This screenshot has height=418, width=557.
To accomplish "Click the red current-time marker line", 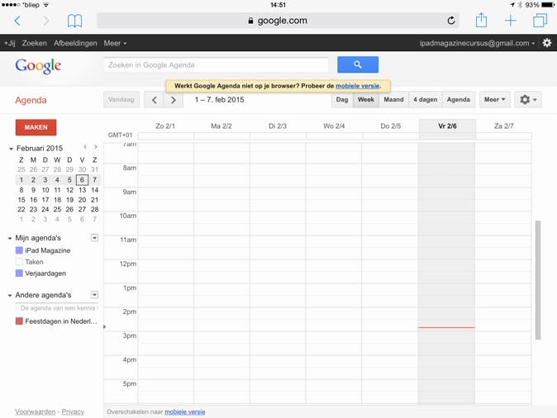I will coord(446,327).
